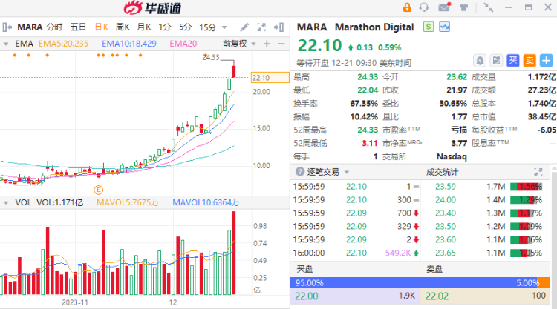Set a price alert bell icon

click(480, 61)
